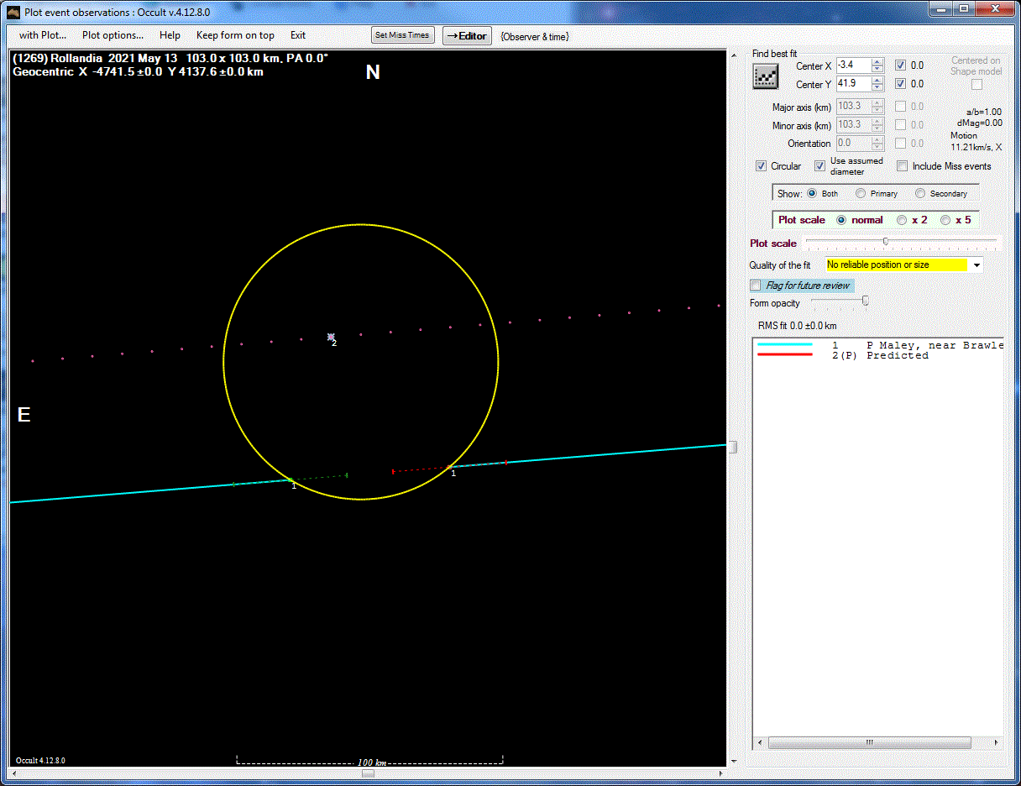This screenshot has height=786, width=1021.
Task: Adjust the Form opacity slider
Action: tap(865, 301)
